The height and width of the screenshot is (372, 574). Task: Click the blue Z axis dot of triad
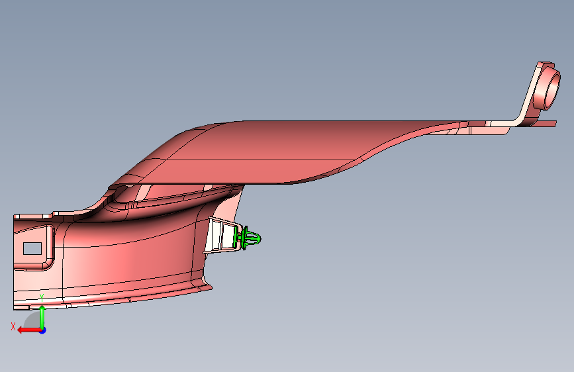(43, 330)
